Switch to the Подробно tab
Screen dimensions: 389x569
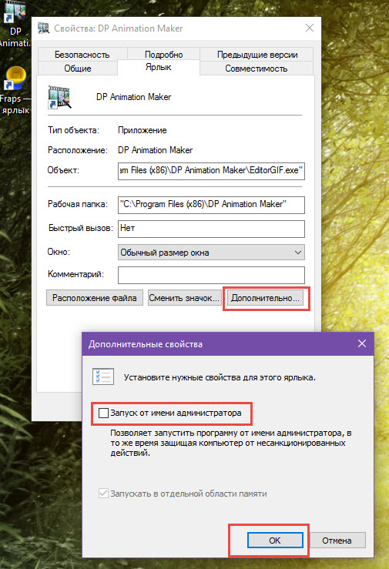(163, 55)
